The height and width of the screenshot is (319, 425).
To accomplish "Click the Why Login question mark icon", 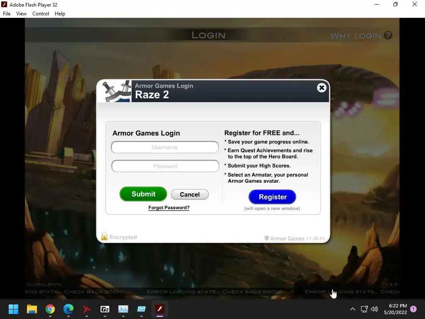I will 388,35.
